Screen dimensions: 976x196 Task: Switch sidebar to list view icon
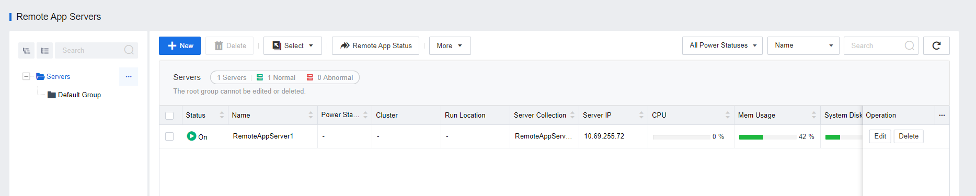(45, 51)
